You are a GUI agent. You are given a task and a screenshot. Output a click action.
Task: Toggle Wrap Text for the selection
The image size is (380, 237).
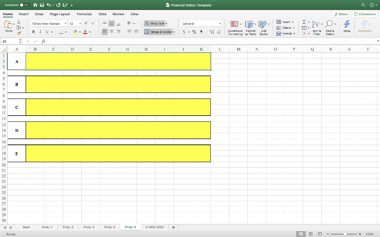(155, 23)
